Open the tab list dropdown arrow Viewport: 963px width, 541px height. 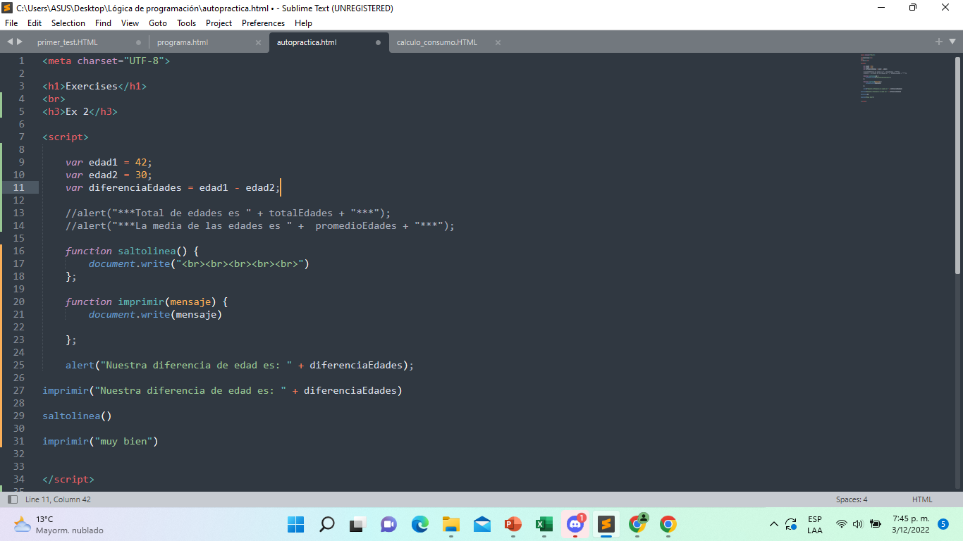[951, 42]
